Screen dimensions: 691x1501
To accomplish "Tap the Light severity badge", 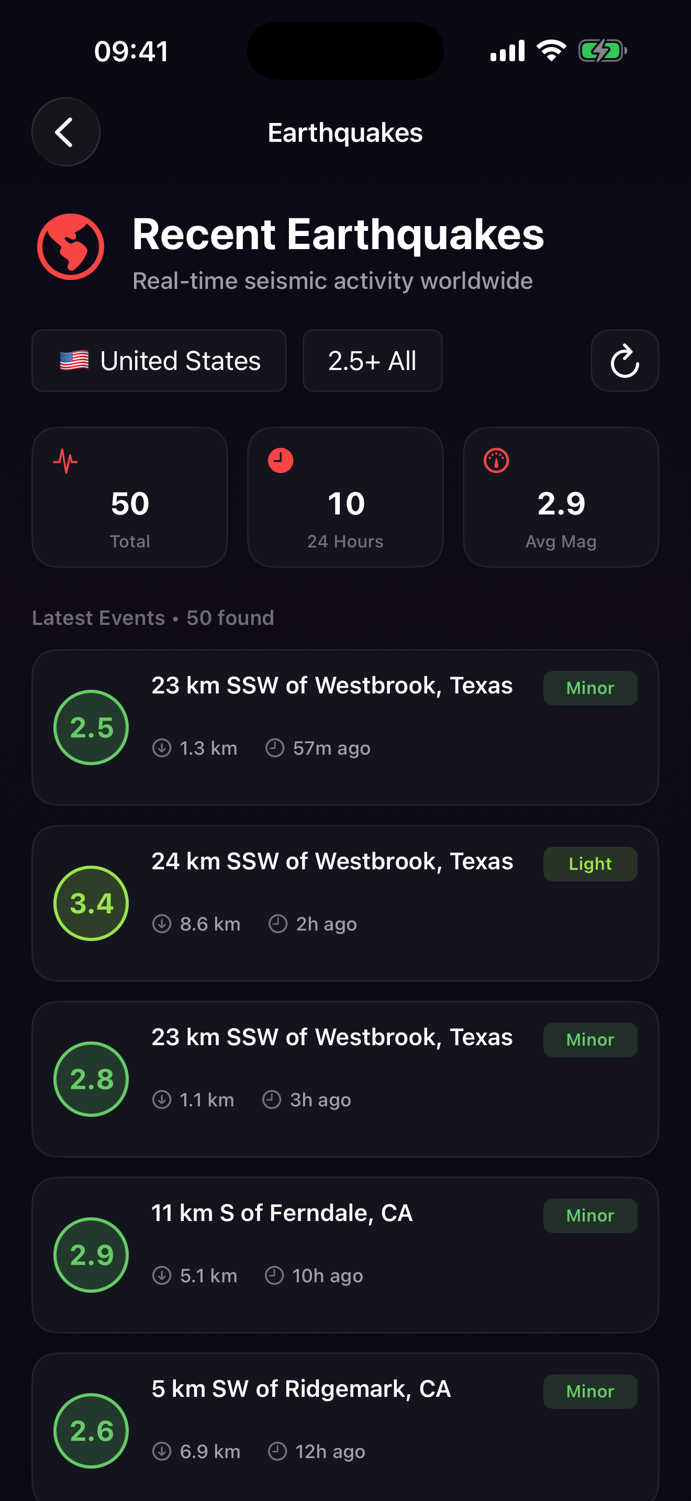I will pyautogui.click(x=589, y=864).
